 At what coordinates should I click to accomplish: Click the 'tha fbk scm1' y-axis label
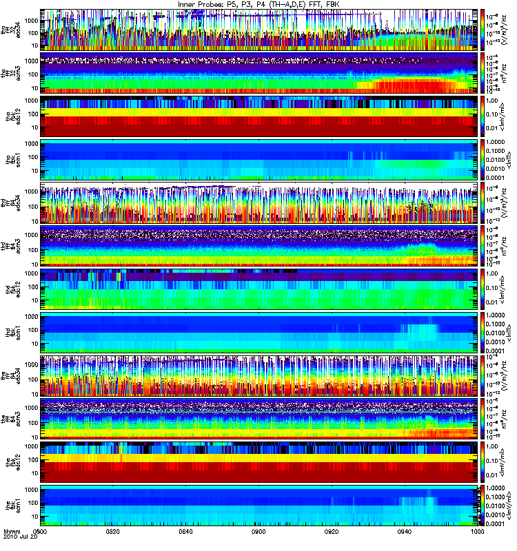13,160
